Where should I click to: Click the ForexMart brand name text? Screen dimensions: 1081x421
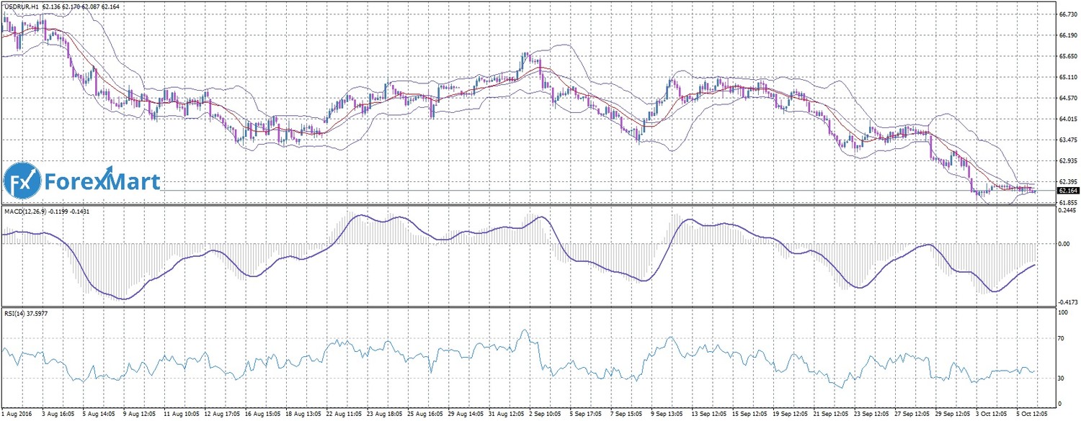click(101, 182)
